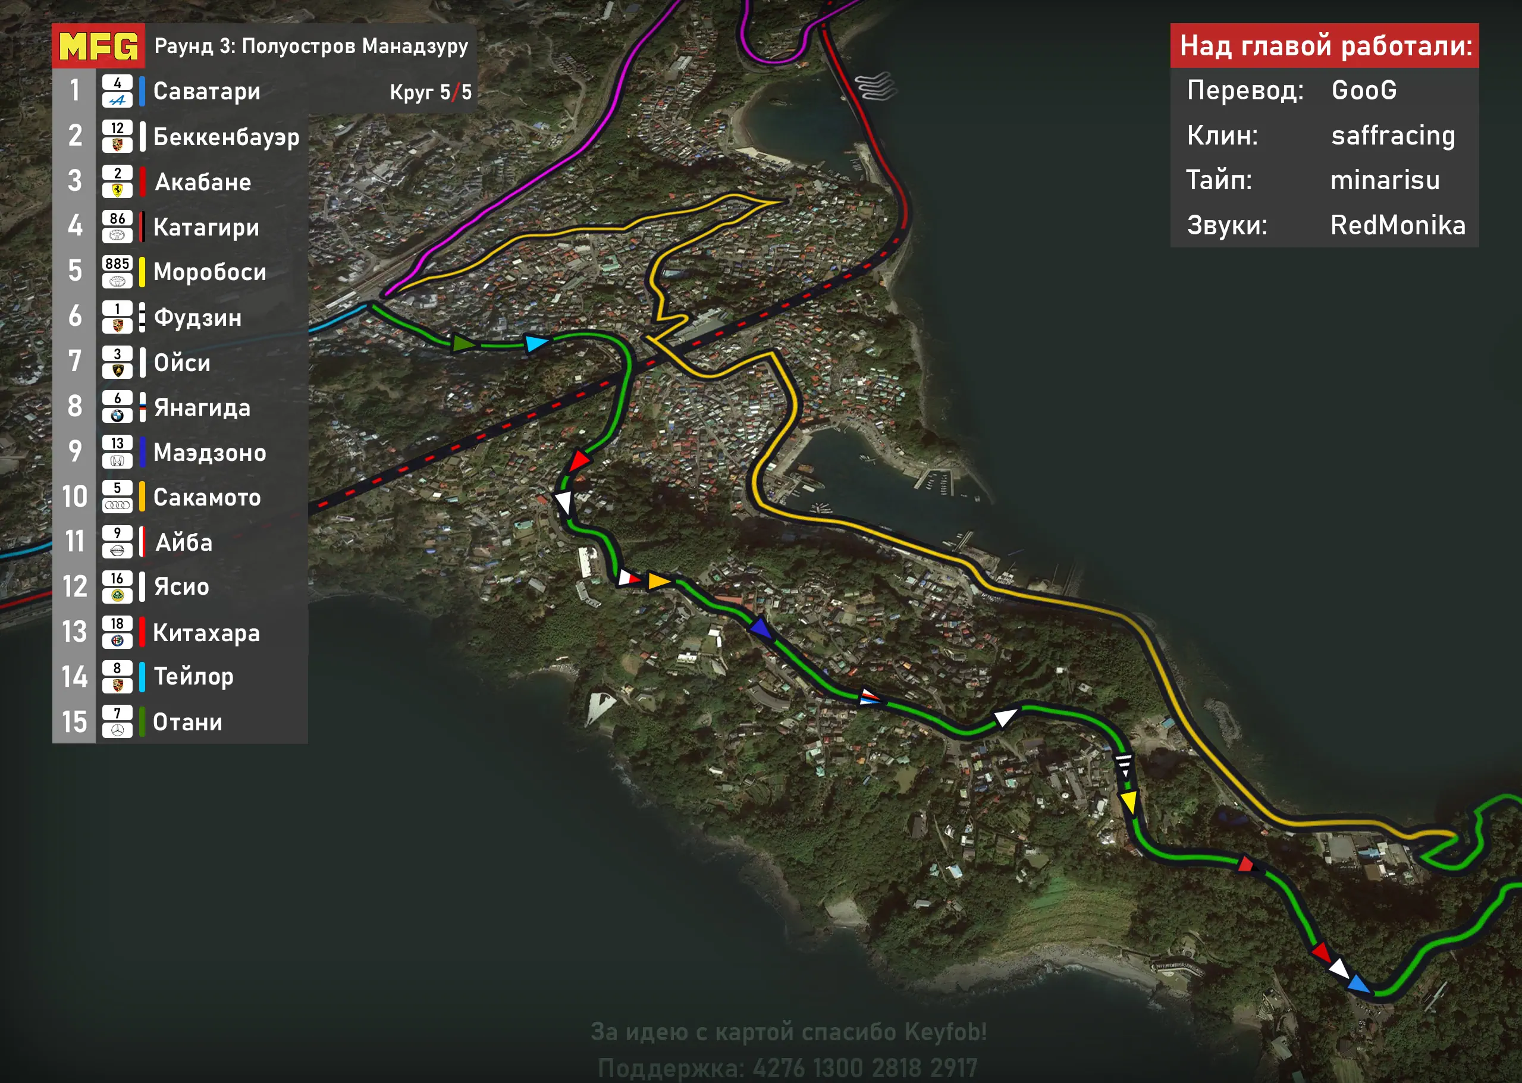Click the MFG logo badge
Image resolution: width=1522 pixels, height=1083 pixels.
coord(99,46)
